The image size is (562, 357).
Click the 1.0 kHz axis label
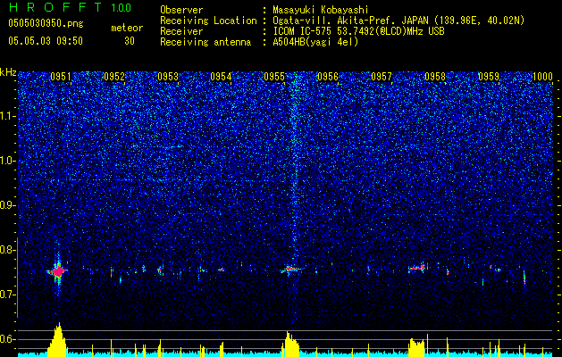click(8, 161)
